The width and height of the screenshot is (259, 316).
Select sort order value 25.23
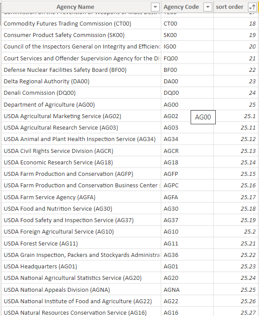tap(236, 267)
